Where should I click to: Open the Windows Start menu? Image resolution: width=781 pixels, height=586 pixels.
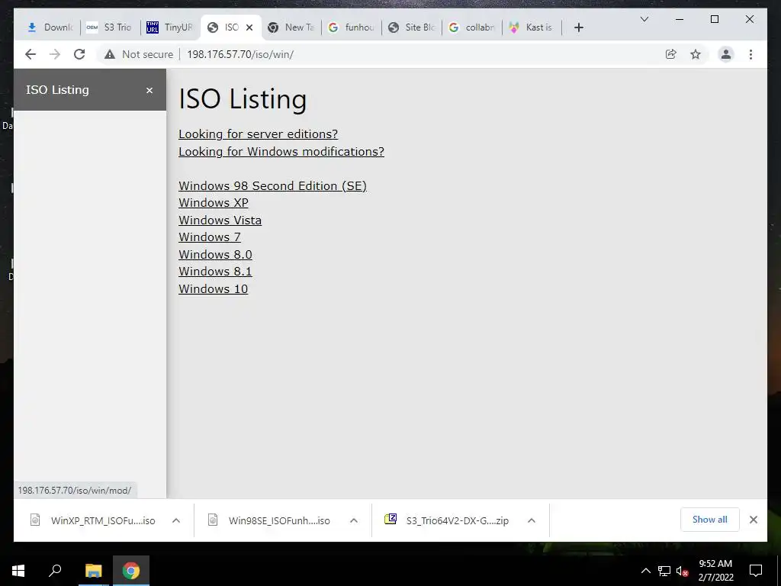pos(18,571)
